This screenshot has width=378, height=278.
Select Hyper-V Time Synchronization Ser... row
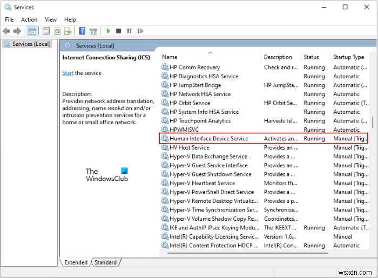[265, 210]
